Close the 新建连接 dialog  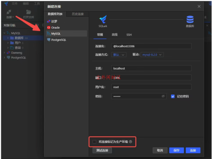point(199,6)
